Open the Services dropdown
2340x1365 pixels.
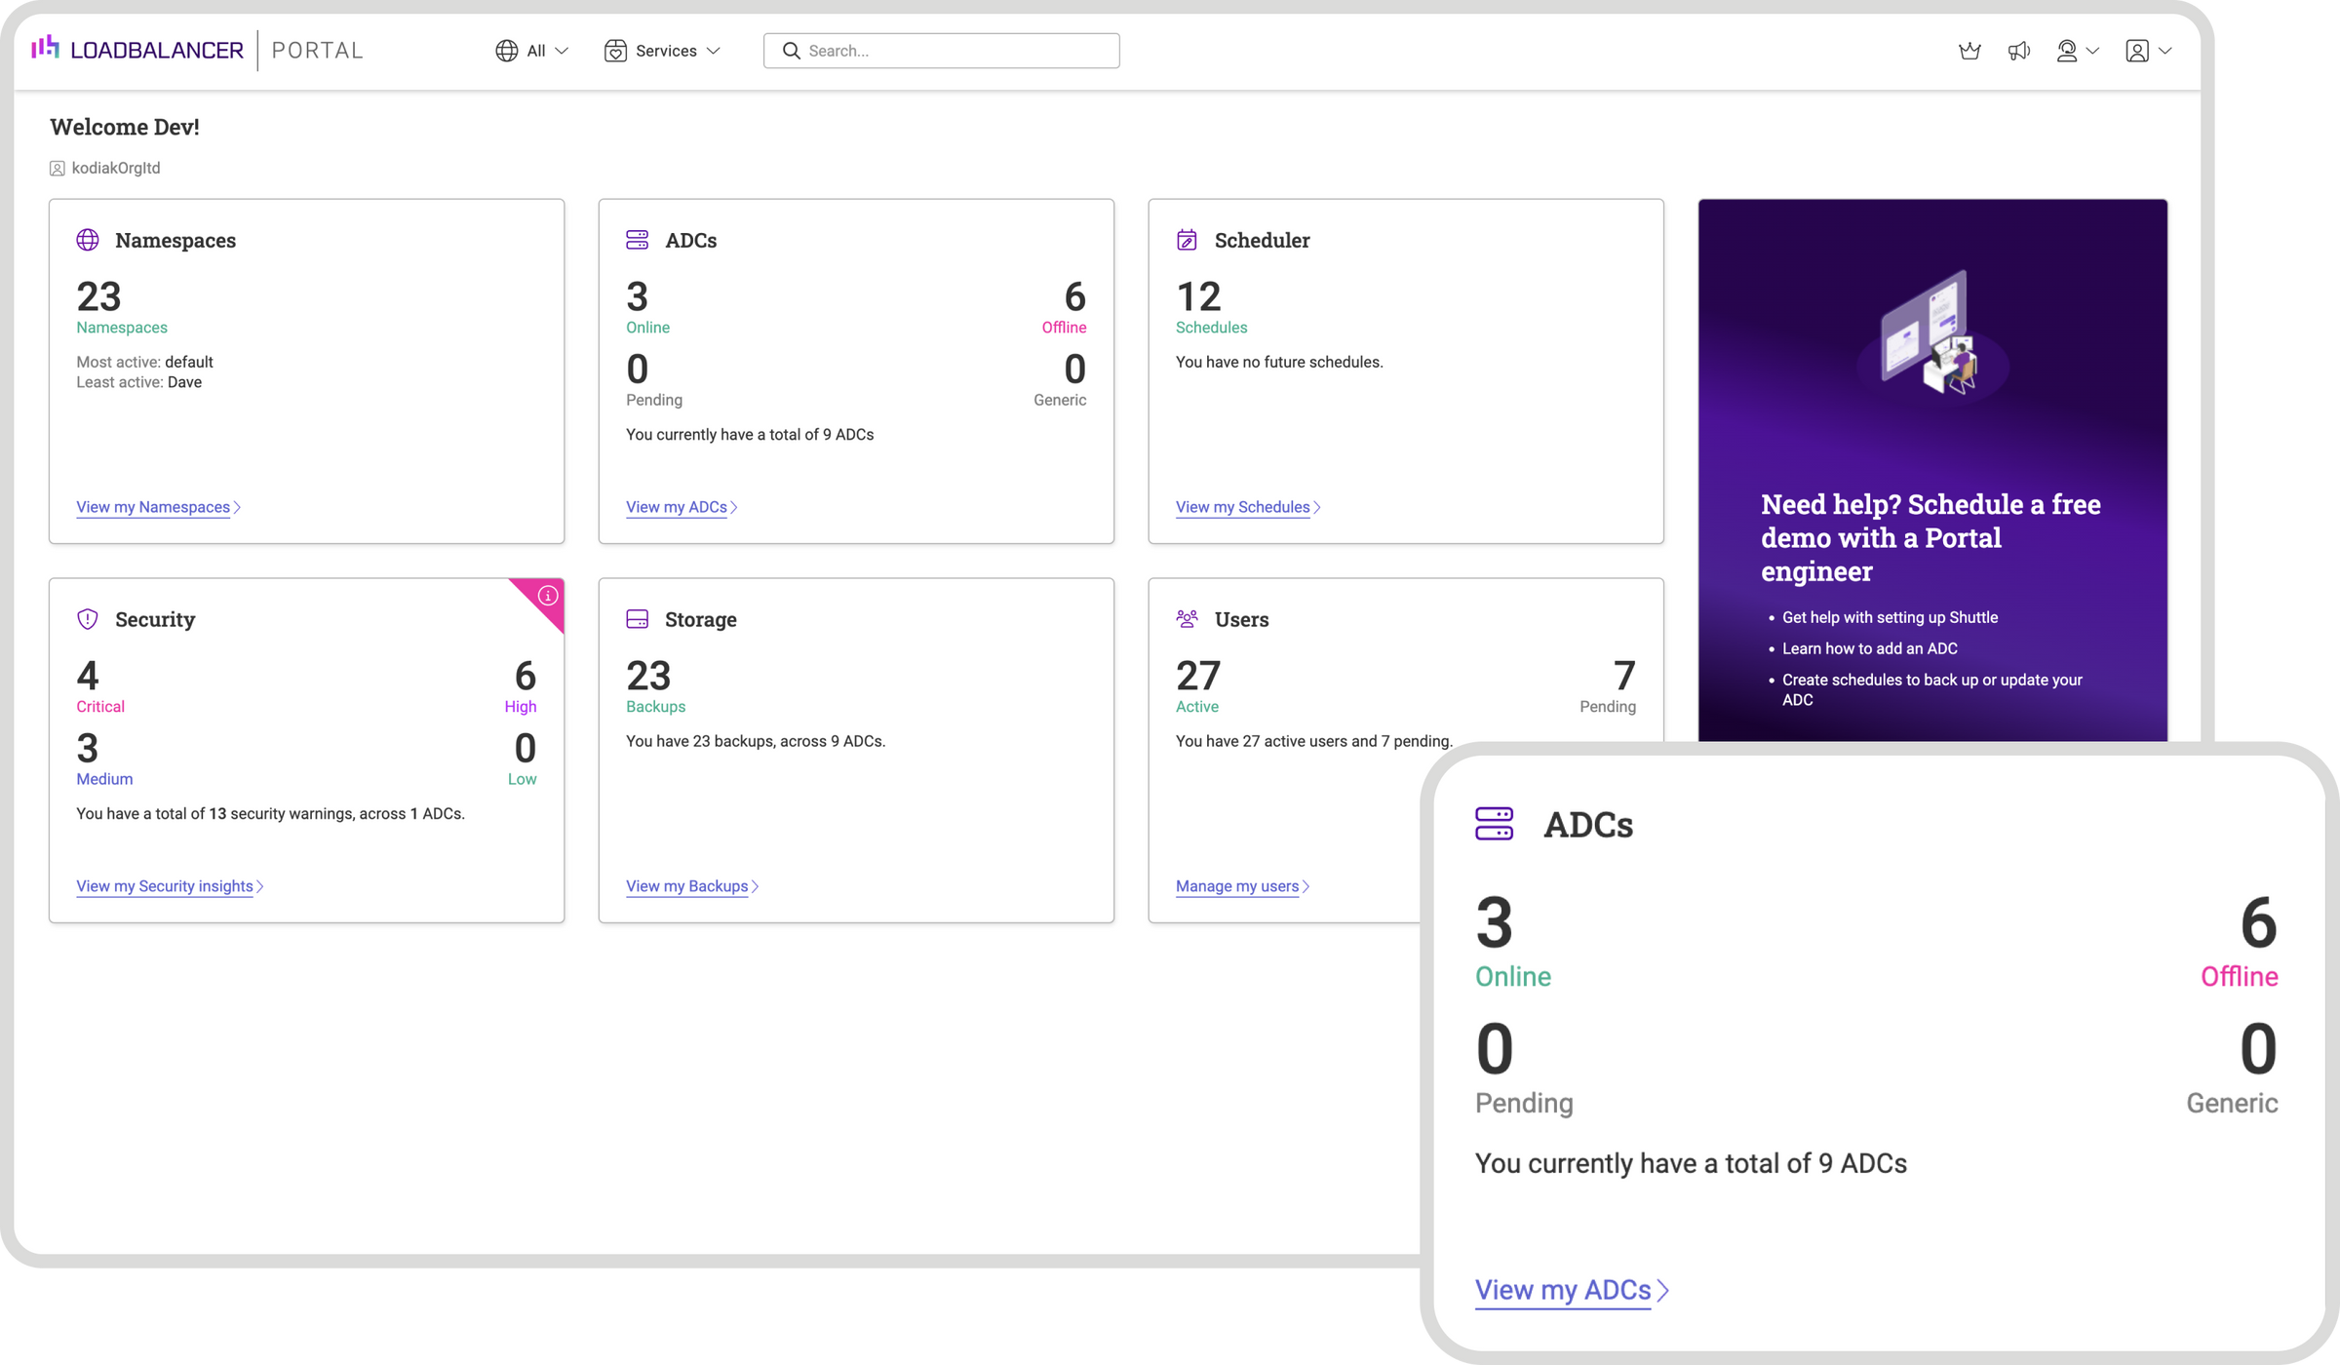[663, 50]
